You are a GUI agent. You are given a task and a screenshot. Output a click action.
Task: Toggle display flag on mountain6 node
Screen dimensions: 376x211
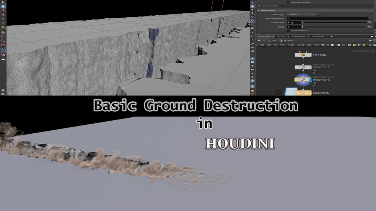point(310,80)
